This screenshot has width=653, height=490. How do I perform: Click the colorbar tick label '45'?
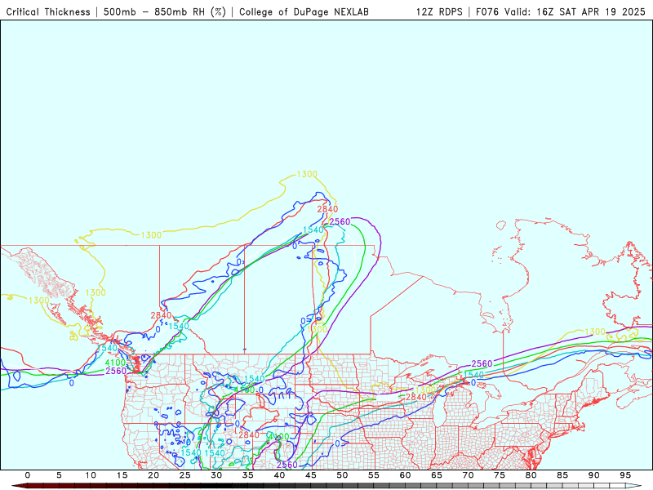pyautogui.click(x=311, y=475)
